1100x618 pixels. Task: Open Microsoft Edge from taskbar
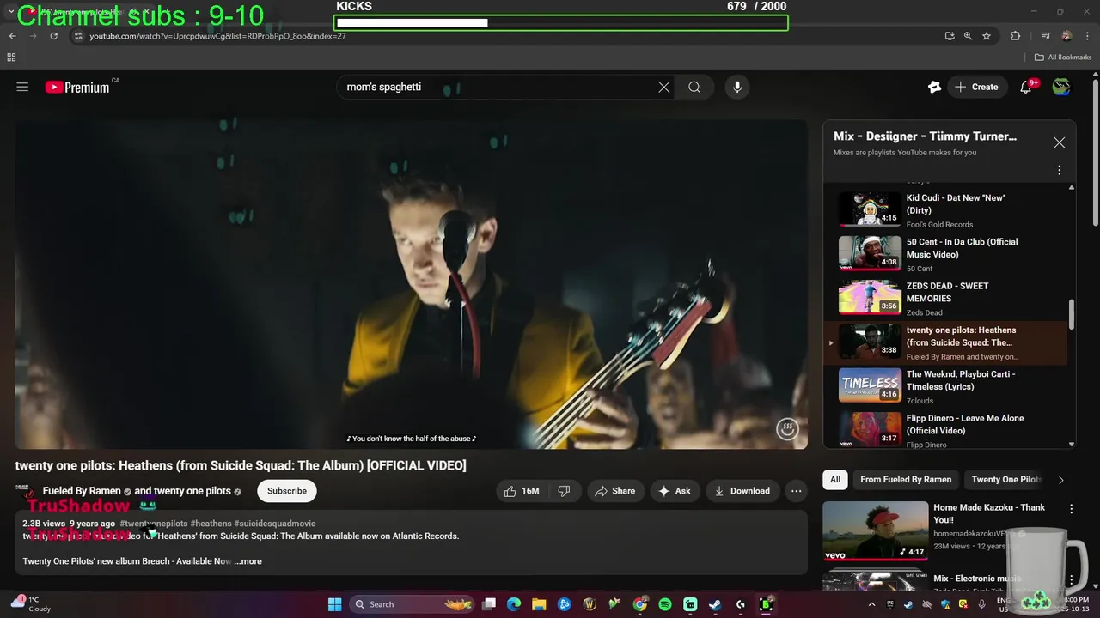pos(514,604)
